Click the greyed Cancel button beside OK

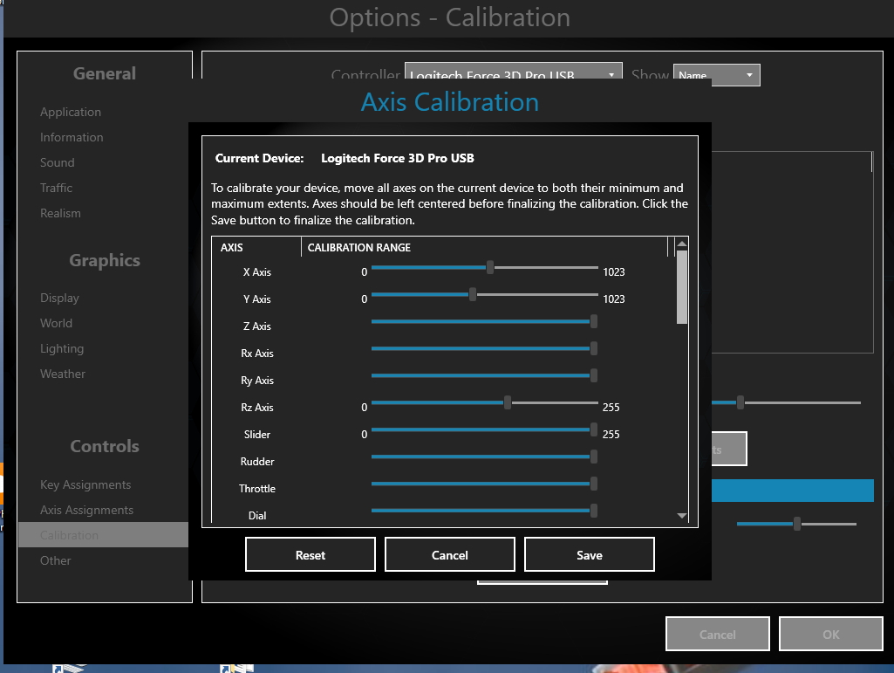click(x=717, y=634)
